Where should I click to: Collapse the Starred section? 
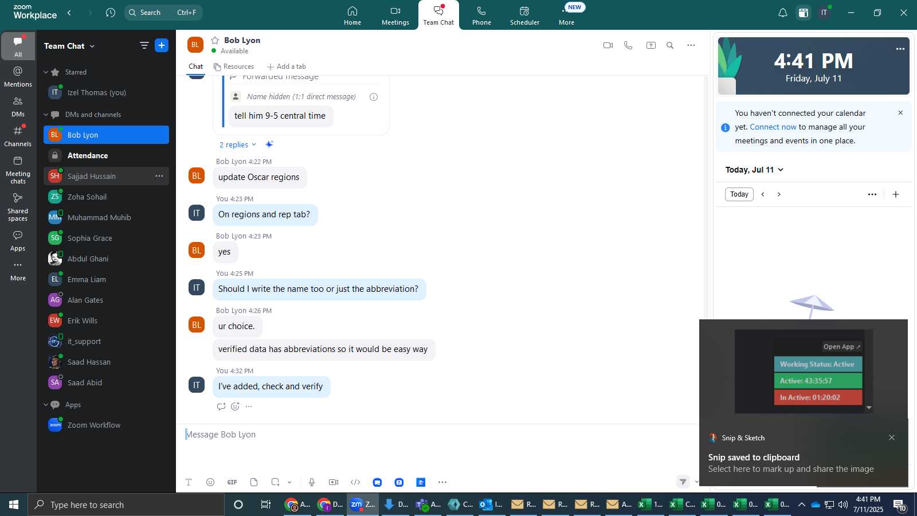[46, 72]
